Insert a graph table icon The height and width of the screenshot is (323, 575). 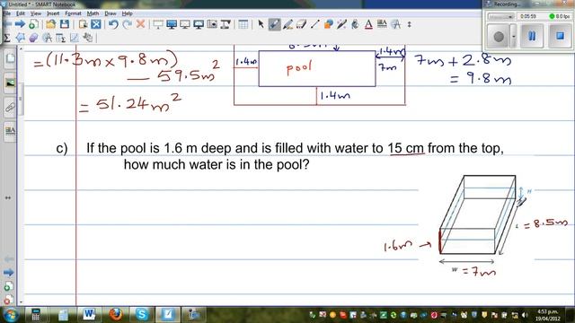coord(60,38)
